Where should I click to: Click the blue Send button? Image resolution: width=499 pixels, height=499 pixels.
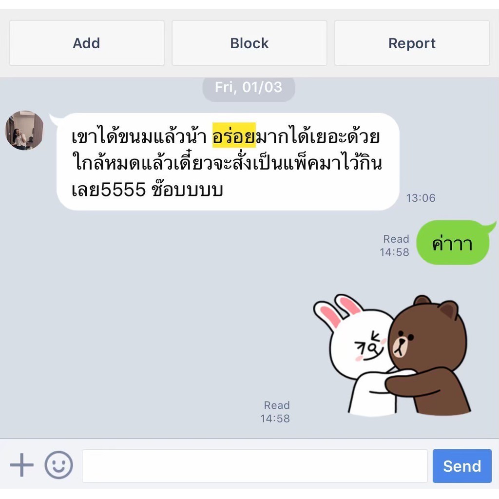click(x=462, y=466)
